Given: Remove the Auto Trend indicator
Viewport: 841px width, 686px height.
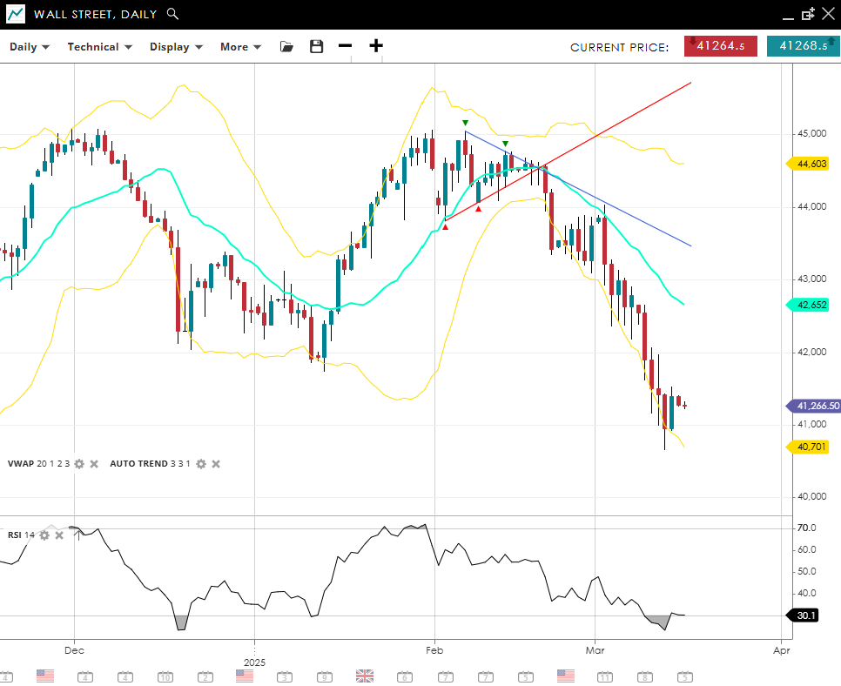Looking at the screenshot, I should 216,464.
